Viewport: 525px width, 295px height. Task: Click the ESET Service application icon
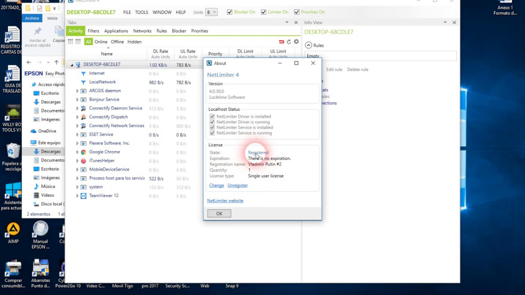(x=83, y=134)
